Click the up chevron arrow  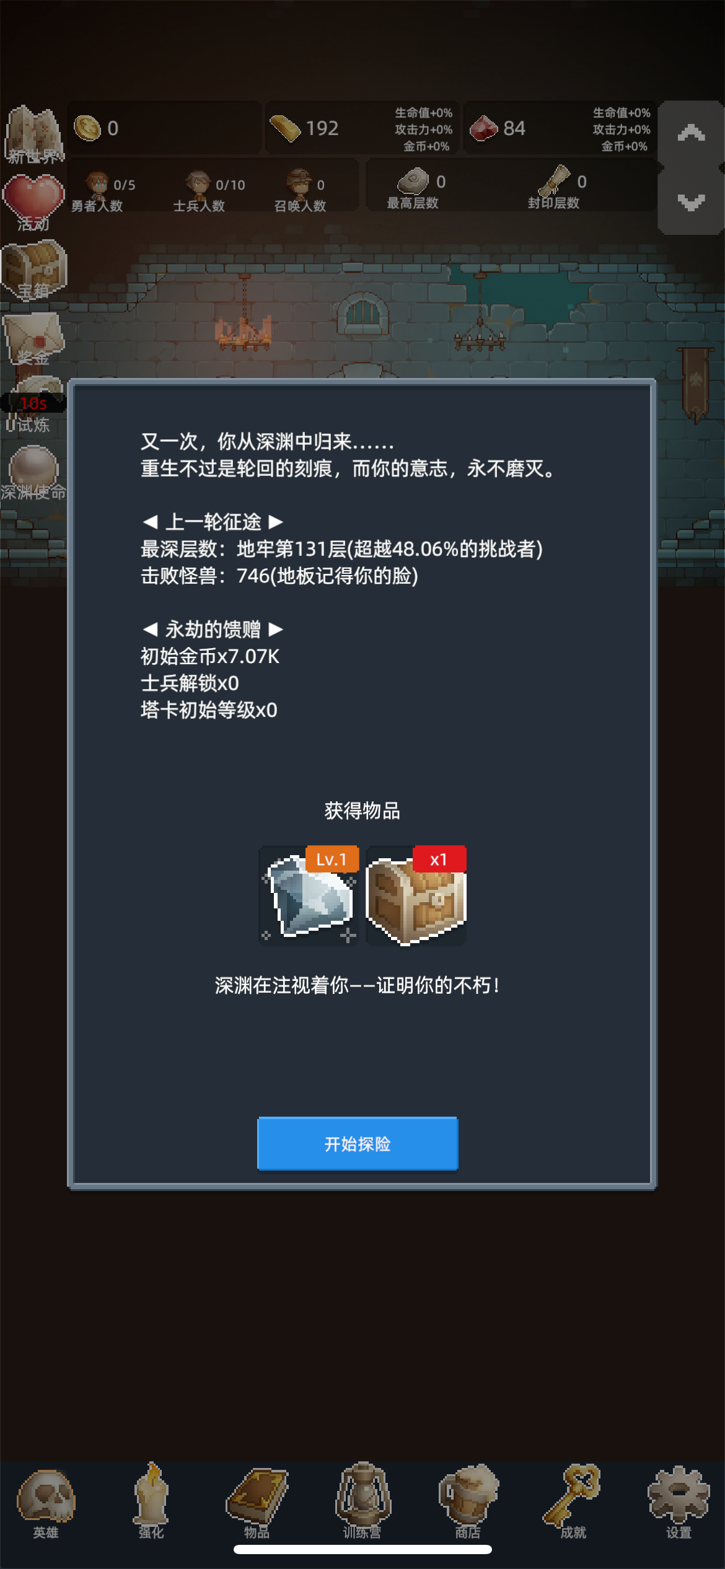coord(691,133)
